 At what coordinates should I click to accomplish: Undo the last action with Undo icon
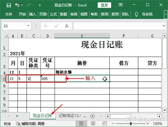pos(17,5)
